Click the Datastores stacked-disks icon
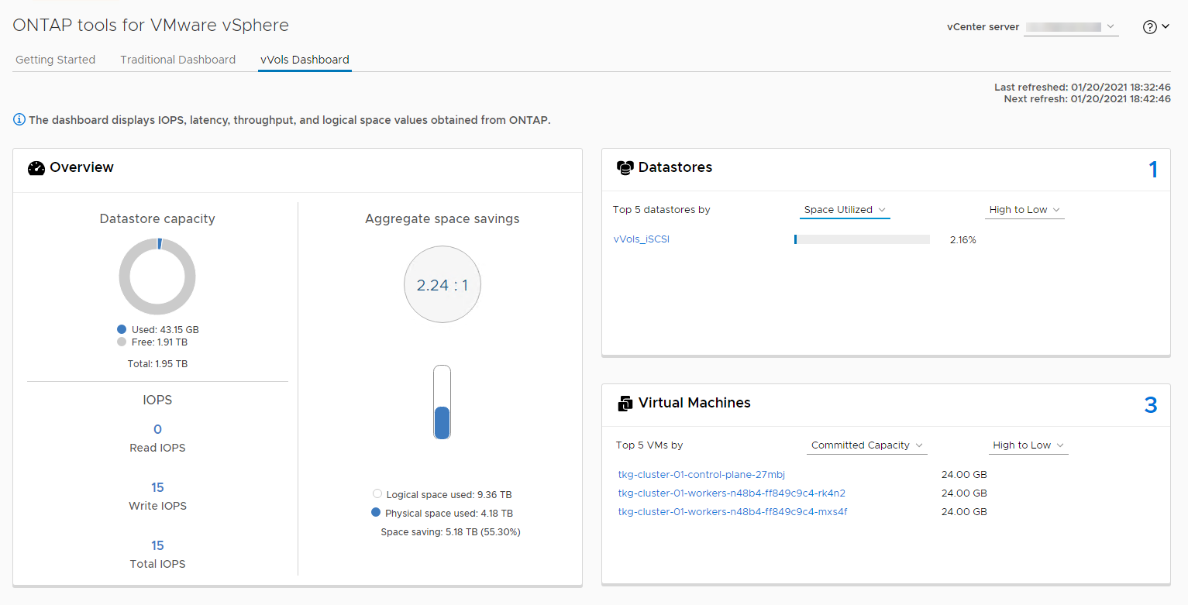 [625, 168]
